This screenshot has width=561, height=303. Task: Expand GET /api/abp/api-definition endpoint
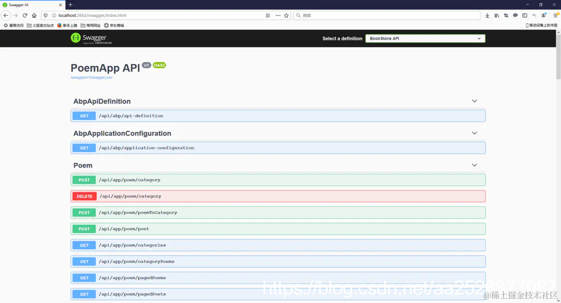278,116
